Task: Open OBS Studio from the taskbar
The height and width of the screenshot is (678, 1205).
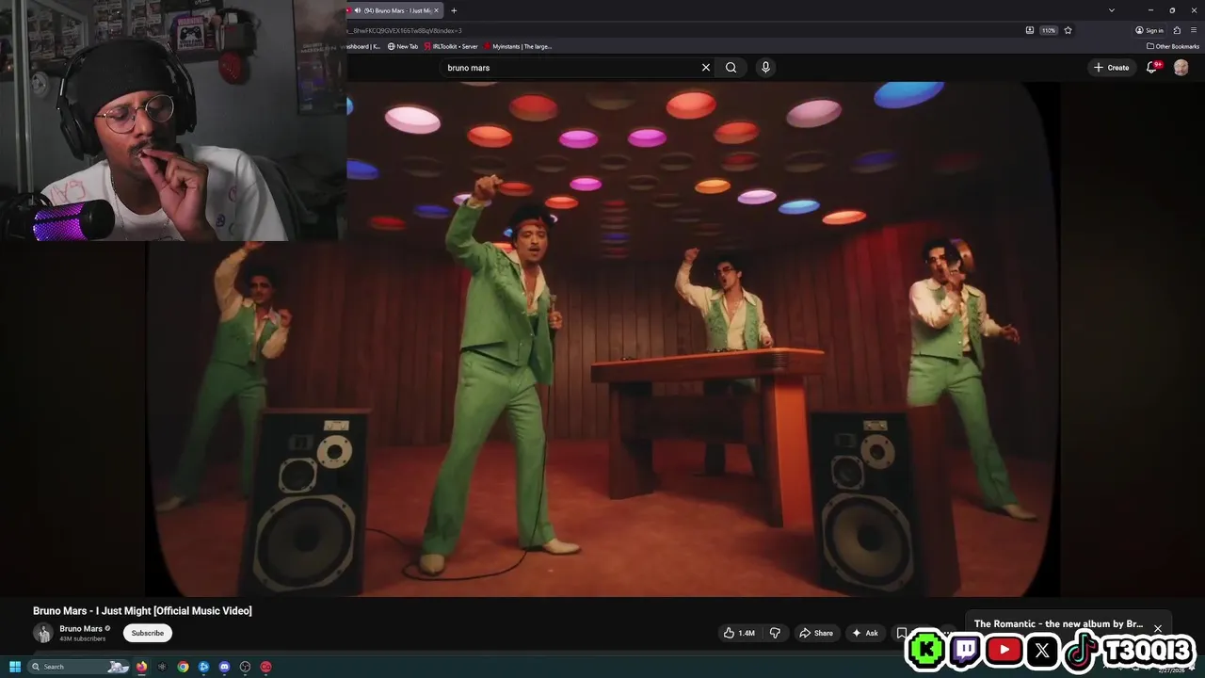Action: (245, 667)
